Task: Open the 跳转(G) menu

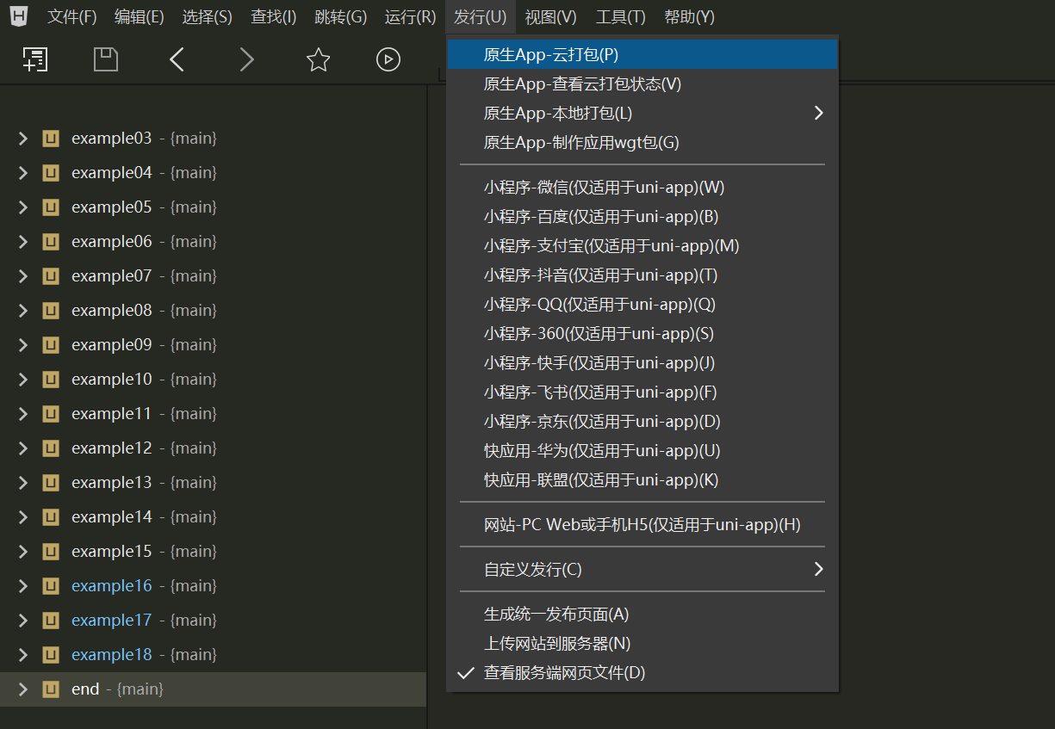Action: tap(341, 17)
